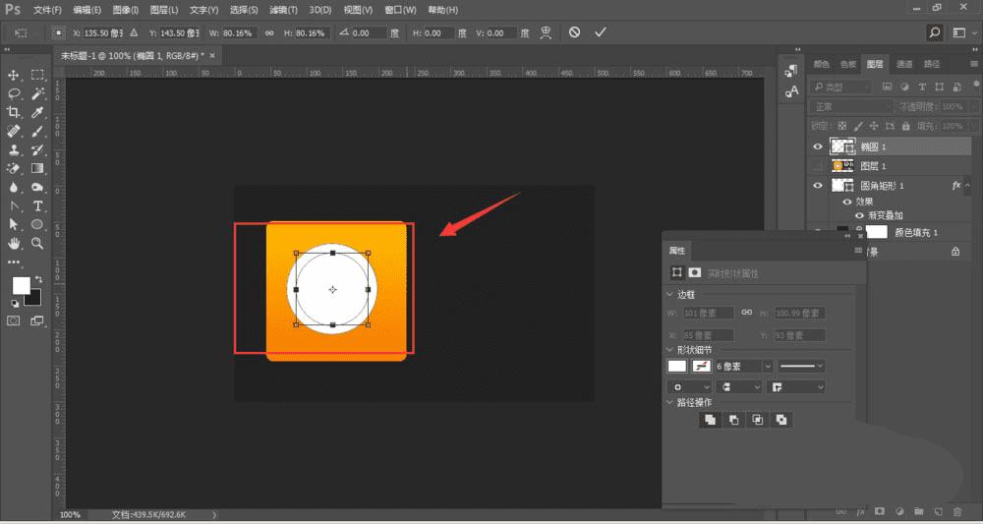Select the Crop tool
The image size is (983, 524).
point(15,112)
